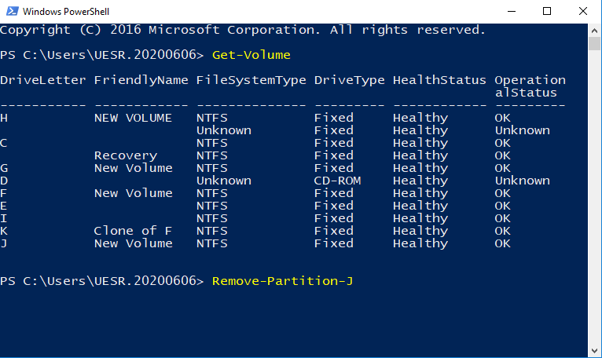Click the "NEW VOLUME" name for drive H
The image size is (602, 358).
tap(133, 118)
